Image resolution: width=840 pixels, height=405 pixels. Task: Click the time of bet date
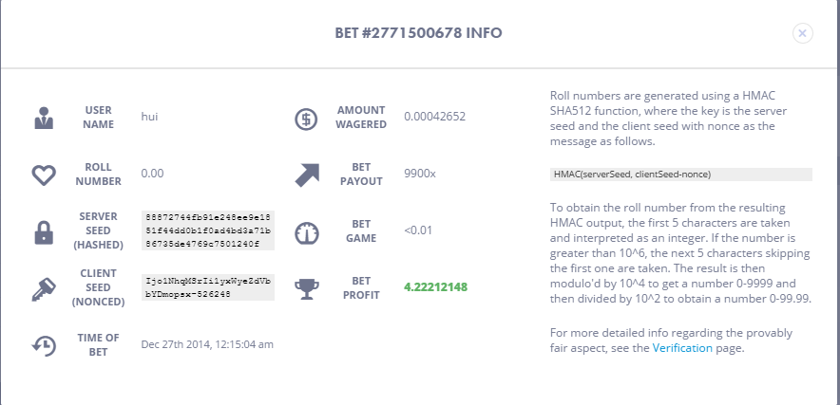click(x=207, y=344)
